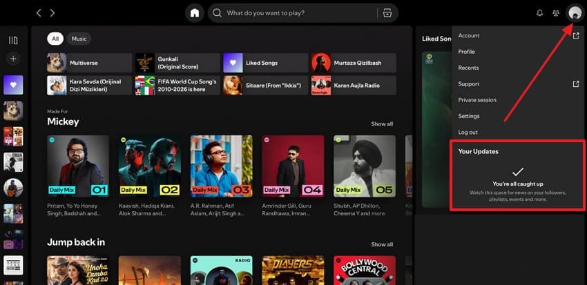Open the Browse icon in search bar

(x=387, y=13)
